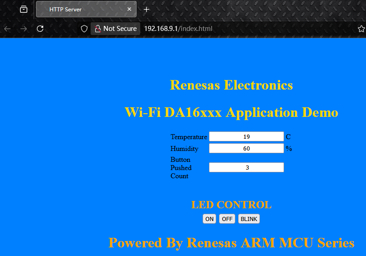
Task: Focus the 192.168.9.1/index.html address bar
Action: (x=178, y=29)
